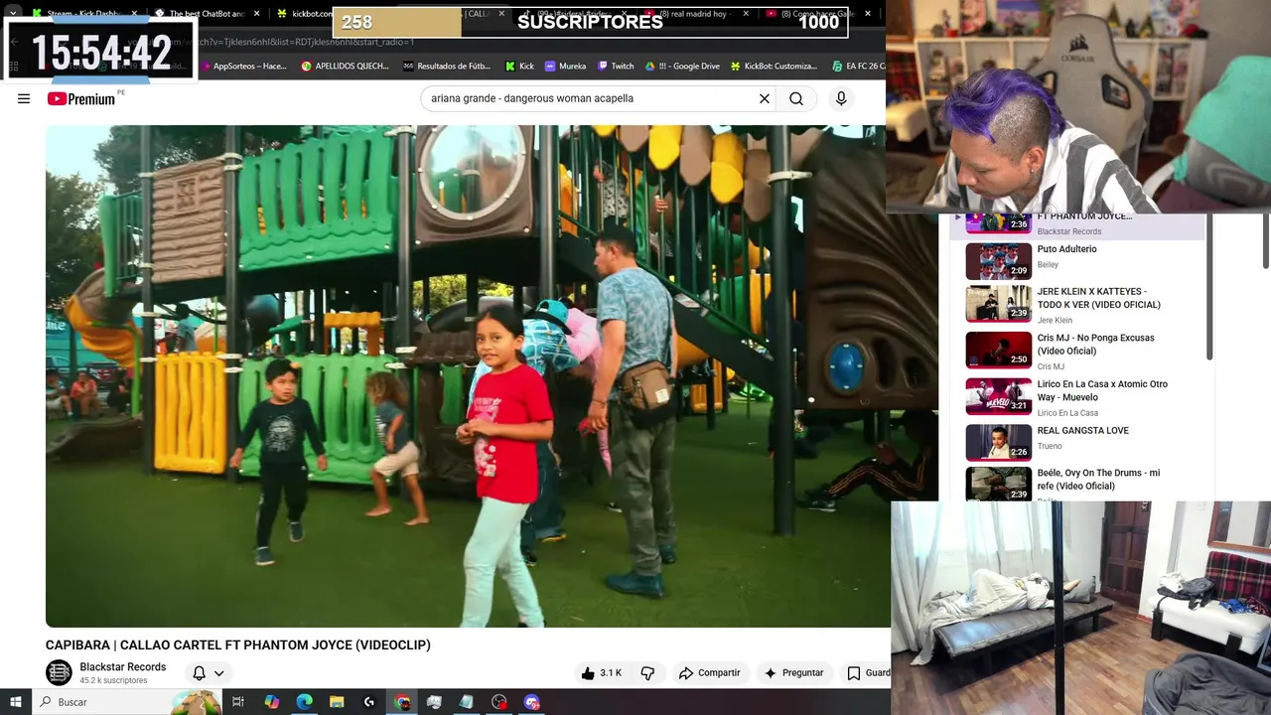Select the 45.2 k suscriptores text
The width and height of the screenshot is (1271, 715).
click(x=113, y=681)
